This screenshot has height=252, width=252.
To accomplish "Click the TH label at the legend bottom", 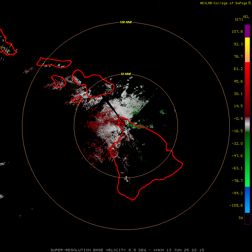I will 241,218.
